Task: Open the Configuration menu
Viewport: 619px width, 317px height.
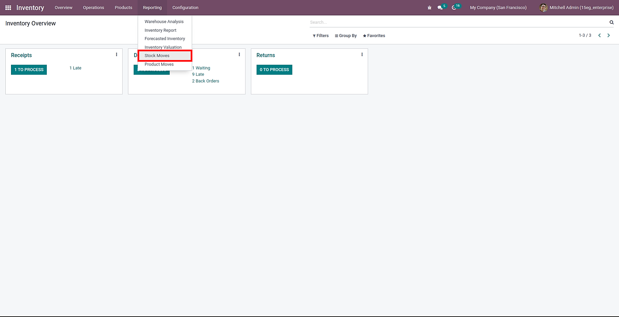Action: tap(185, 7)
